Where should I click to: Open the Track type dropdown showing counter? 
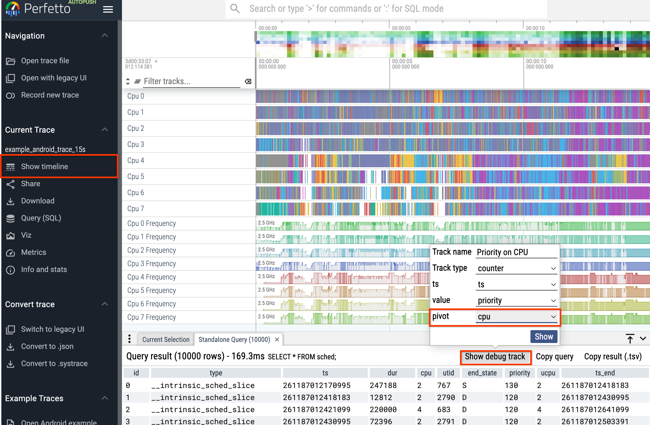click(x=516, y=268)
